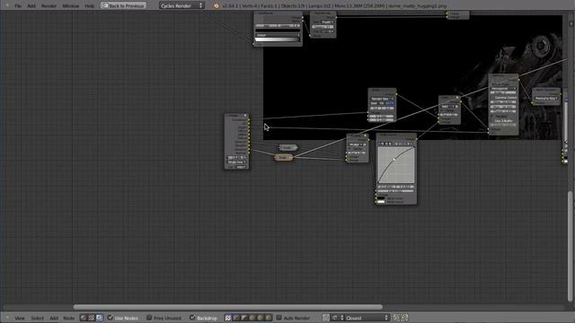Click the Fac slider in lower Mix node
Viewport: 575px width, 323px height.
358,153
